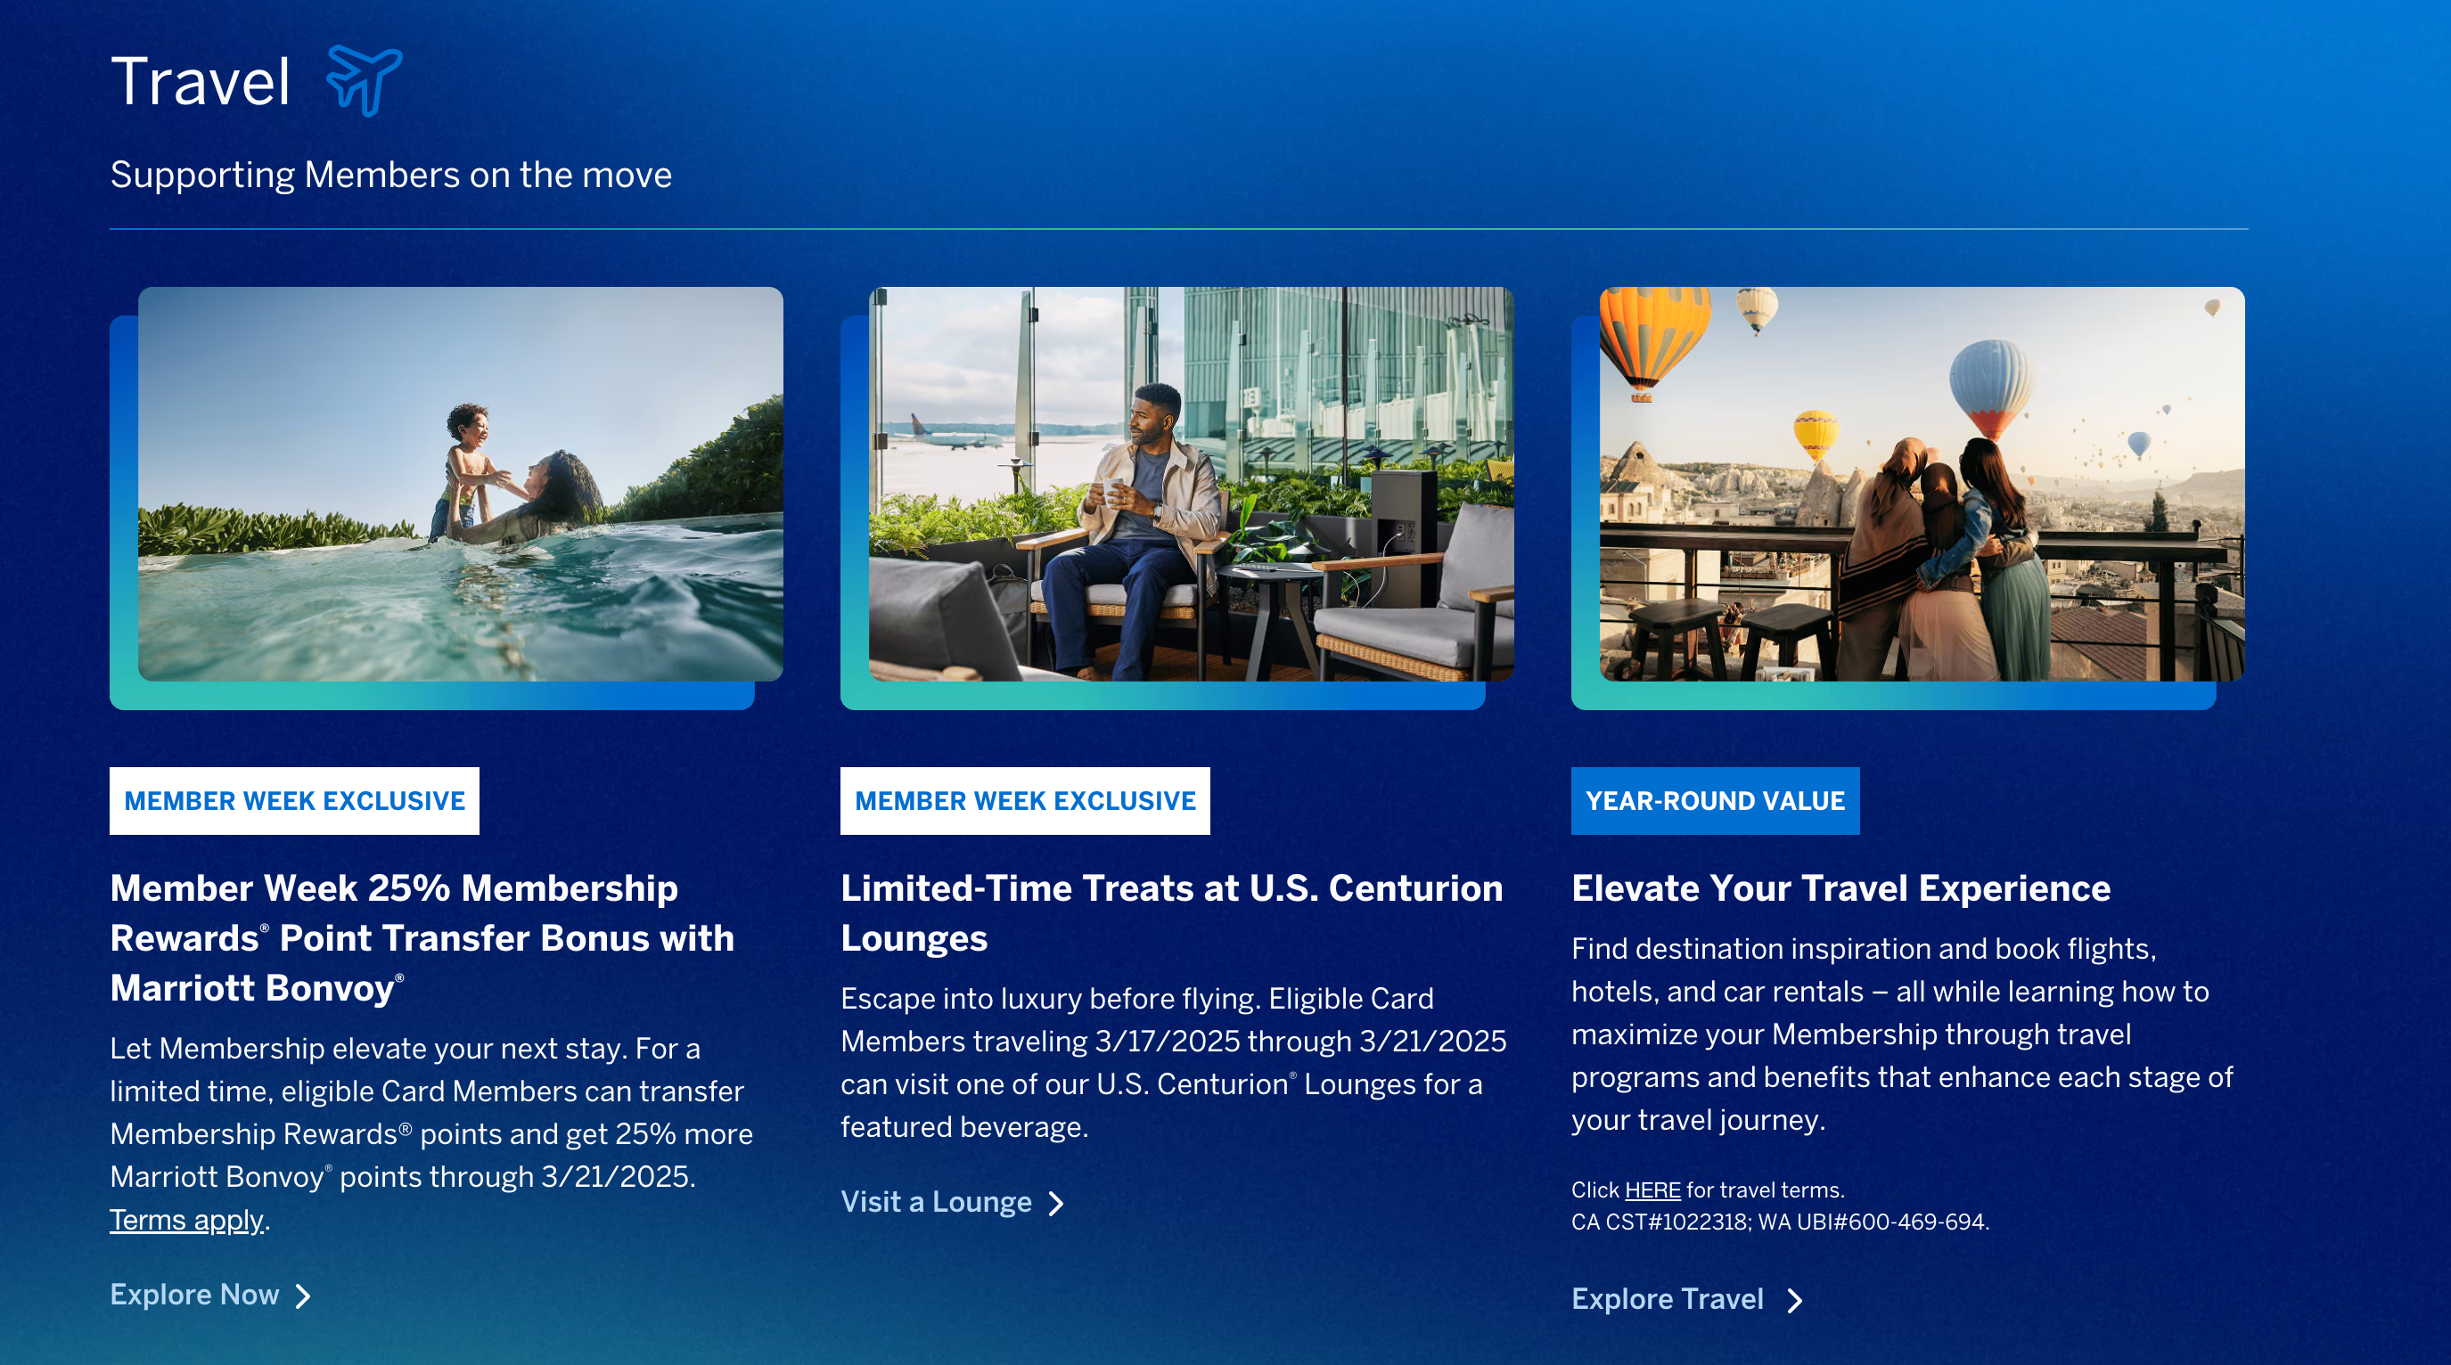2451x1365 pixels.
Task: Click the paragraph starting 'Let Membership elevate your next stay'
Action: coord(432,1133)
